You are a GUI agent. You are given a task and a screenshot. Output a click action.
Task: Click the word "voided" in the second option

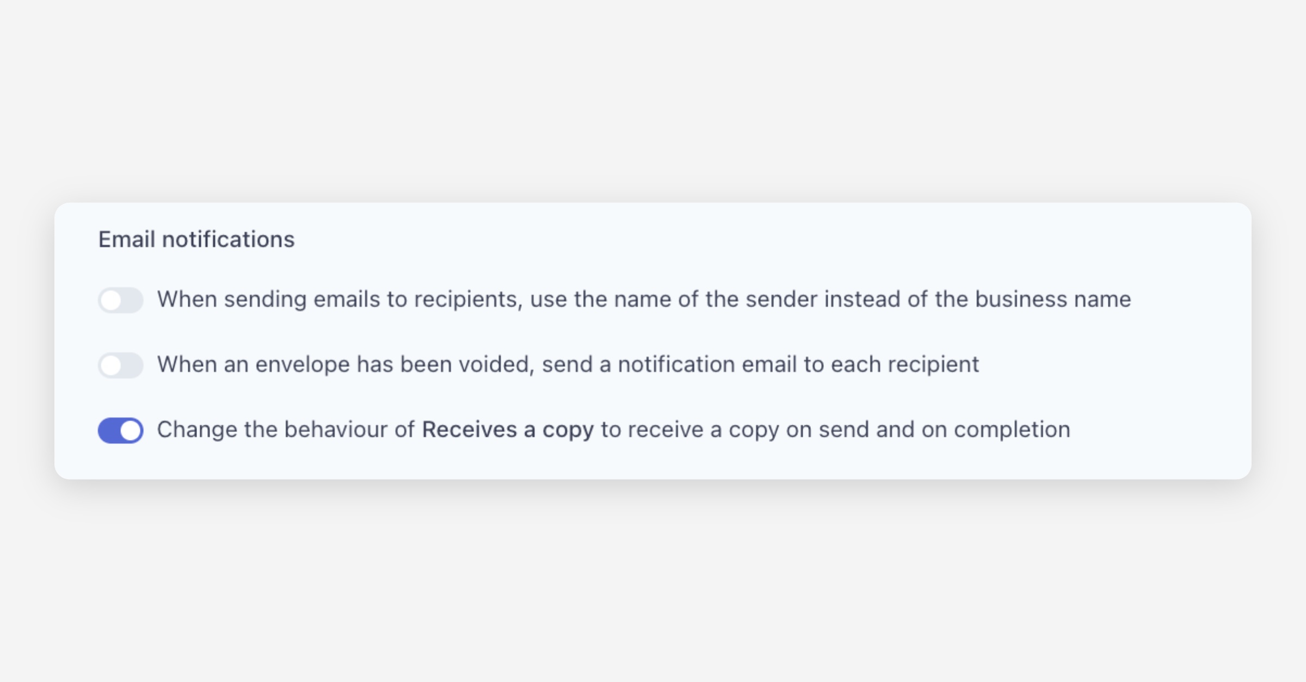click(496, 364)
